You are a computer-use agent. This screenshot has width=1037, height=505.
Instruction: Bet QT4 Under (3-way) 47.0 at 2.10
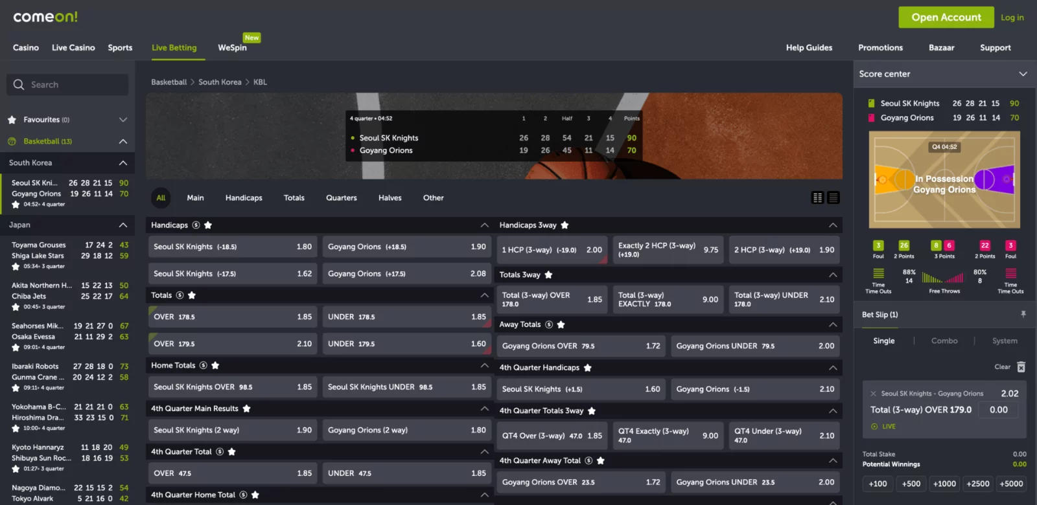pos(784,436)
